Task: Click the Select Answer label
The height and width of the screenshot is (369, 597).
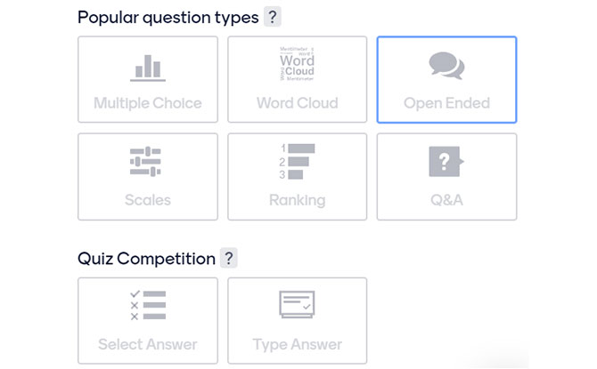Action: click(148, 344)
